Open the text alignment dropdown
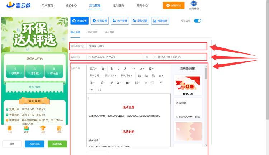Screen dimensions: 269x155 (161, 76)
